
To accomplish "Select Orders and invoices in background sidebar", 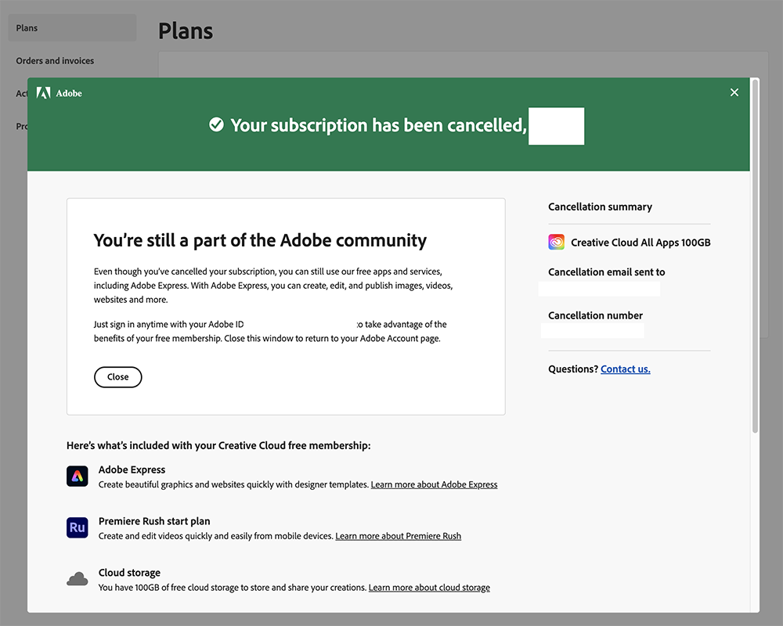I will 55,60.
